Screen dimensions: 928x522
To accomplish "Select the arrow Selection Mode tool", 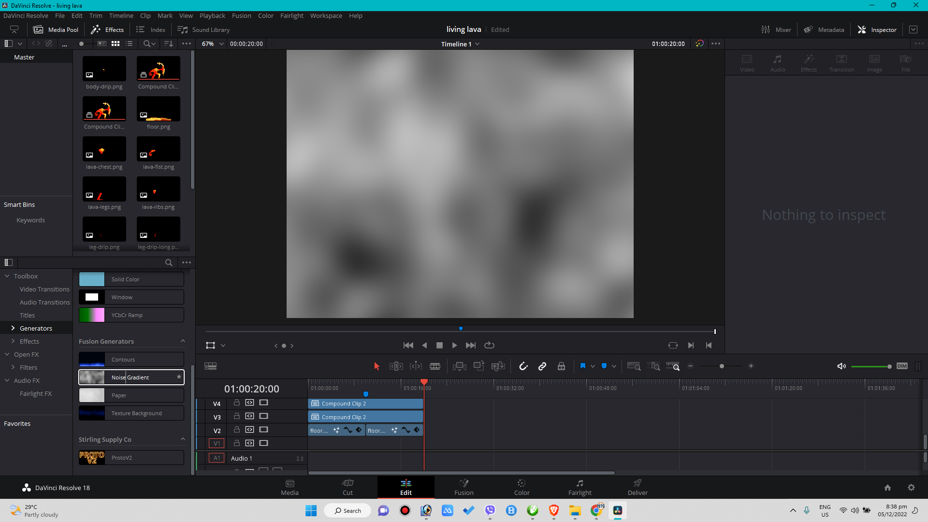I will point(377,366).
